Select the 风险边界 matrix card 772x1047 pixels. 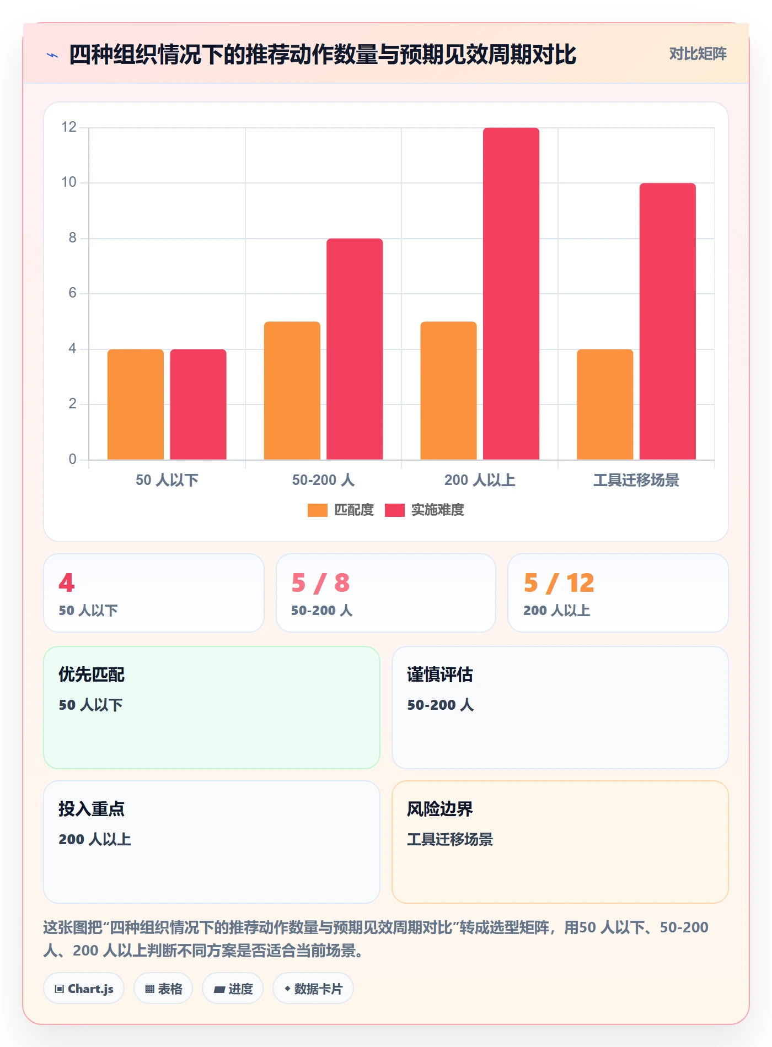[560, 842]
